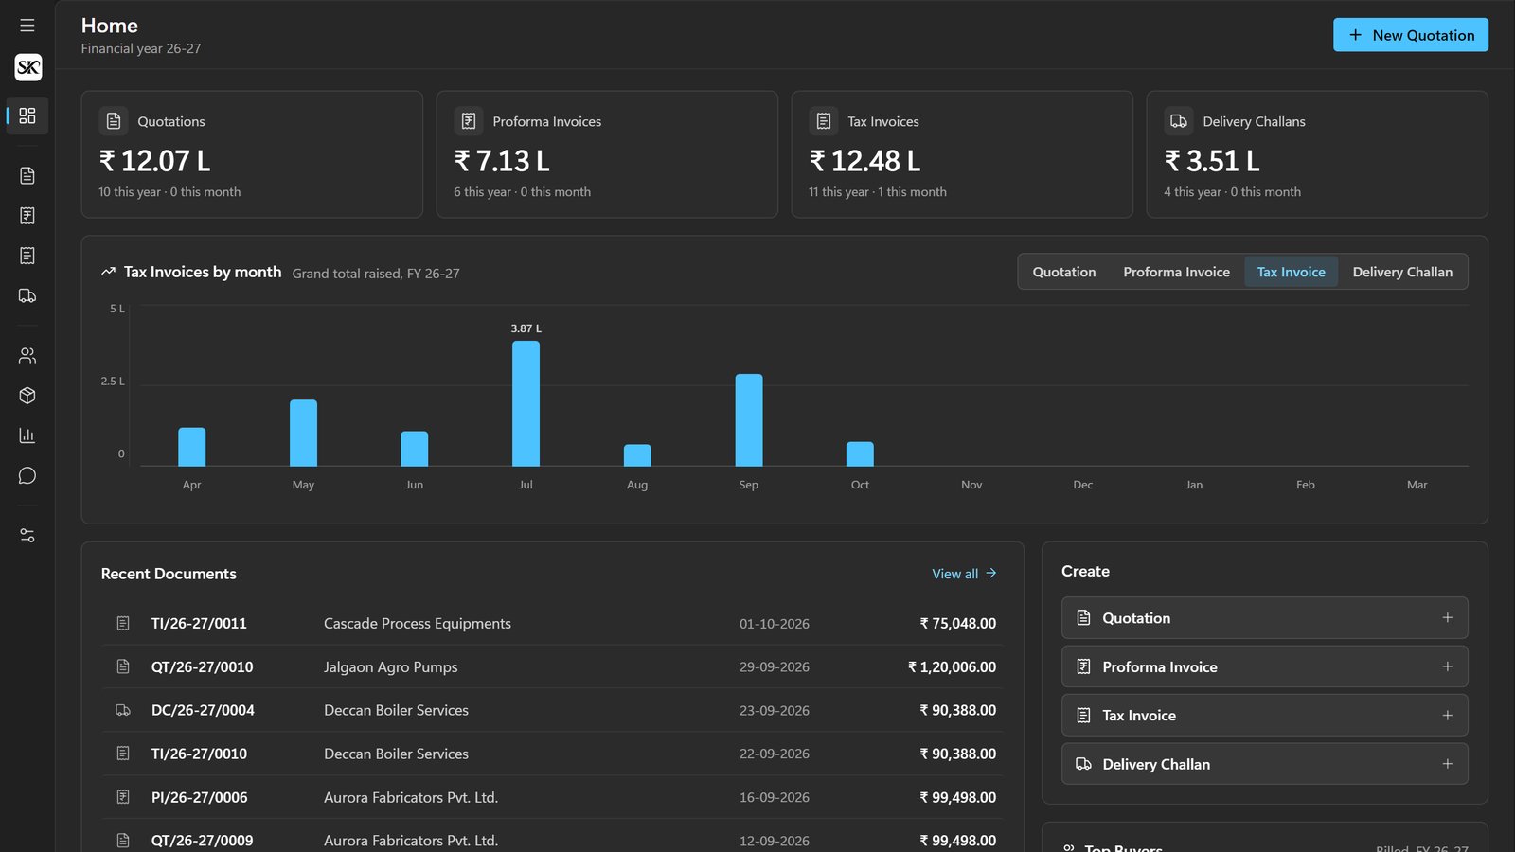Click the ₹ 1,20,006.00 amount
1515x852 pixels.
952,667
